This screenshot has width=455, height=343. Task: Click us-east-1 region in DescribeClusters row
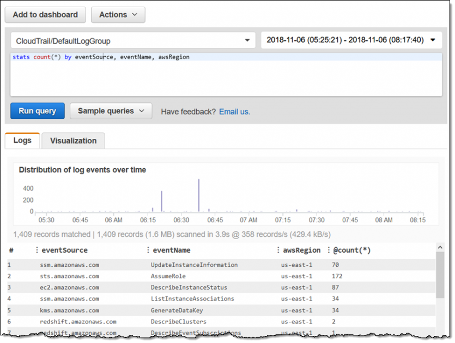click(x=296, y=322)
